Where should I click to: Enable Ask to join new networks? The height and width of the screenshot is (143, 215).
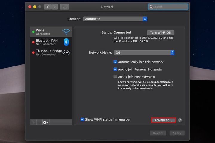tap(115, 77)
